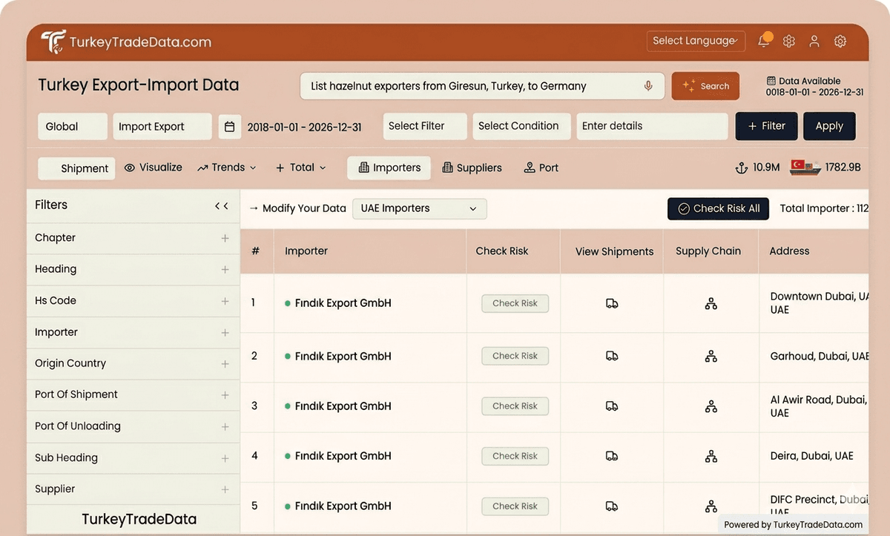This screenshot has width=890, height=536.
Task: Open the notifications bell
Action: tap(763, 41)
